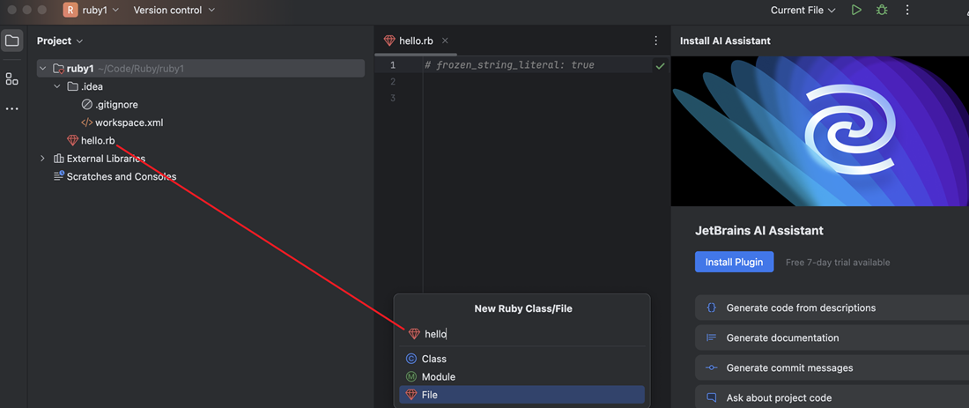Screen dimensions: 969x408
Task: Select hello.rb in project tree
Action: coord(98,140)
